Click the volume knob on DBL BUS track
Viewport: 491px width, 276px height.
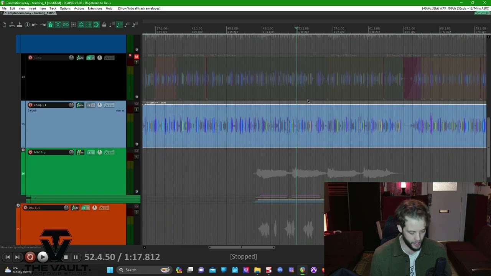click(66, 208)
